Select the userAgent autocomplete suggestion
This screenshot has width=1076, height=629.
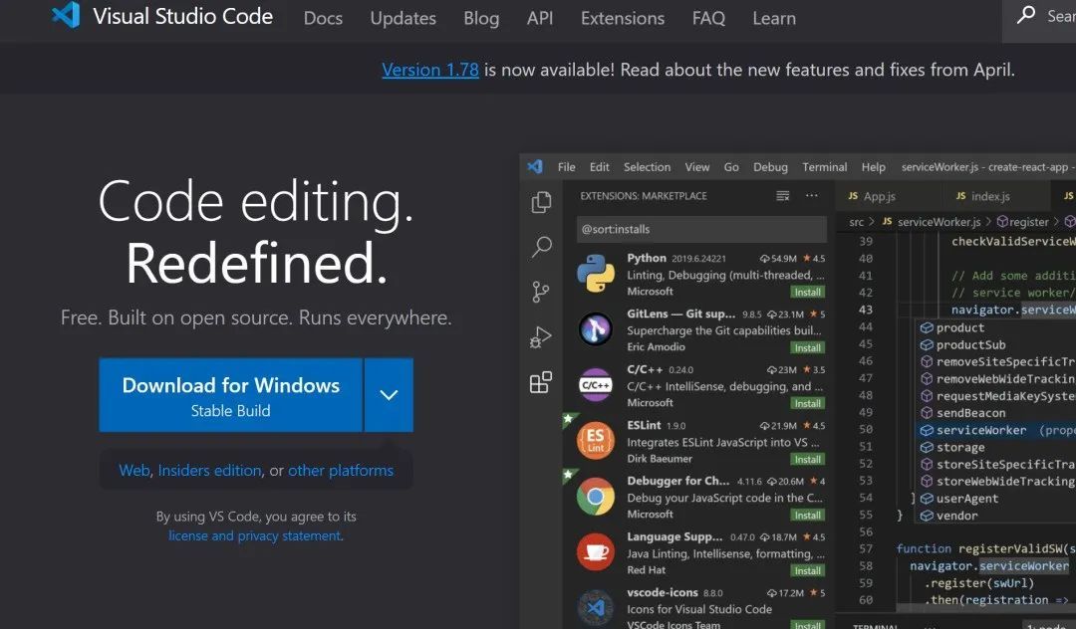pos(966,499)
